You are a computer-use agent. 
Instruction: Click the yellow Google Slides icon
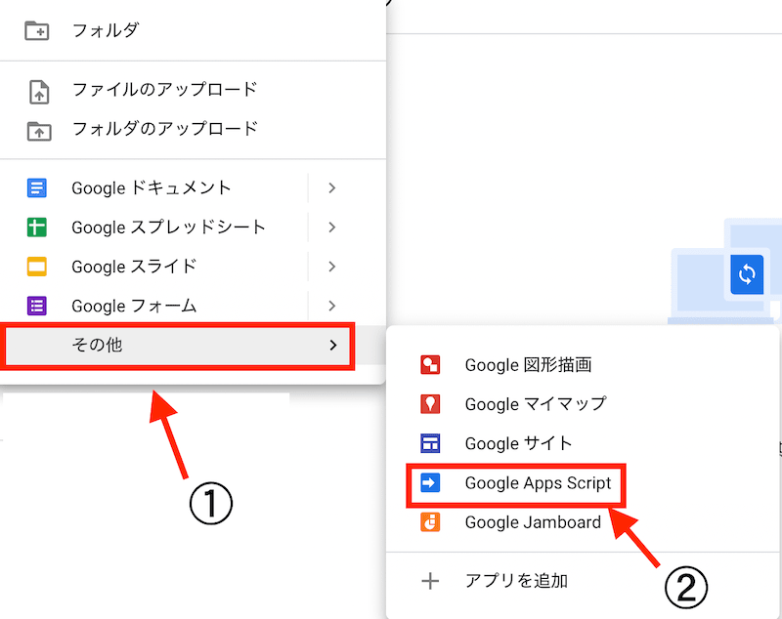coord(37,267)
